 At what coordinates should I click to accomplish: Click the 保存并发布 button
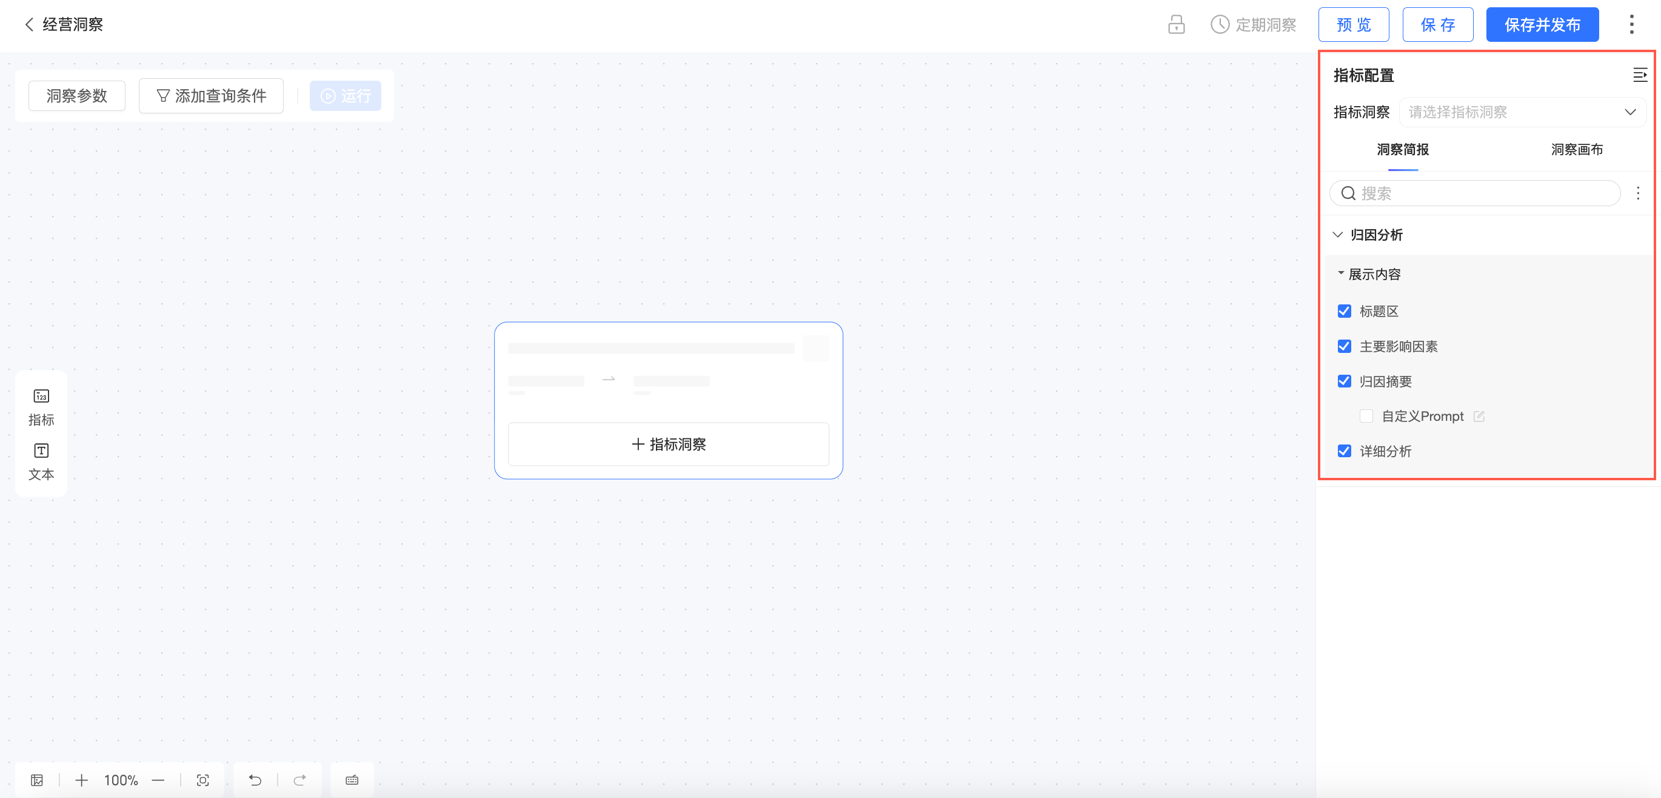tap(1542, 24)
